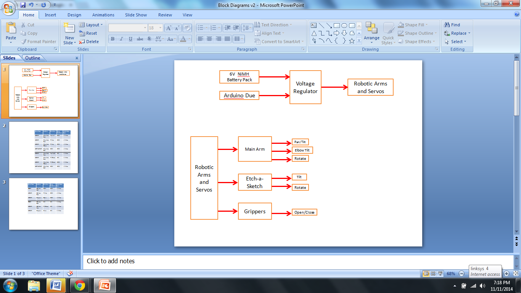Click the Format Painter button
The height and width of the screenshot is (293, 521).
point(39,42)
